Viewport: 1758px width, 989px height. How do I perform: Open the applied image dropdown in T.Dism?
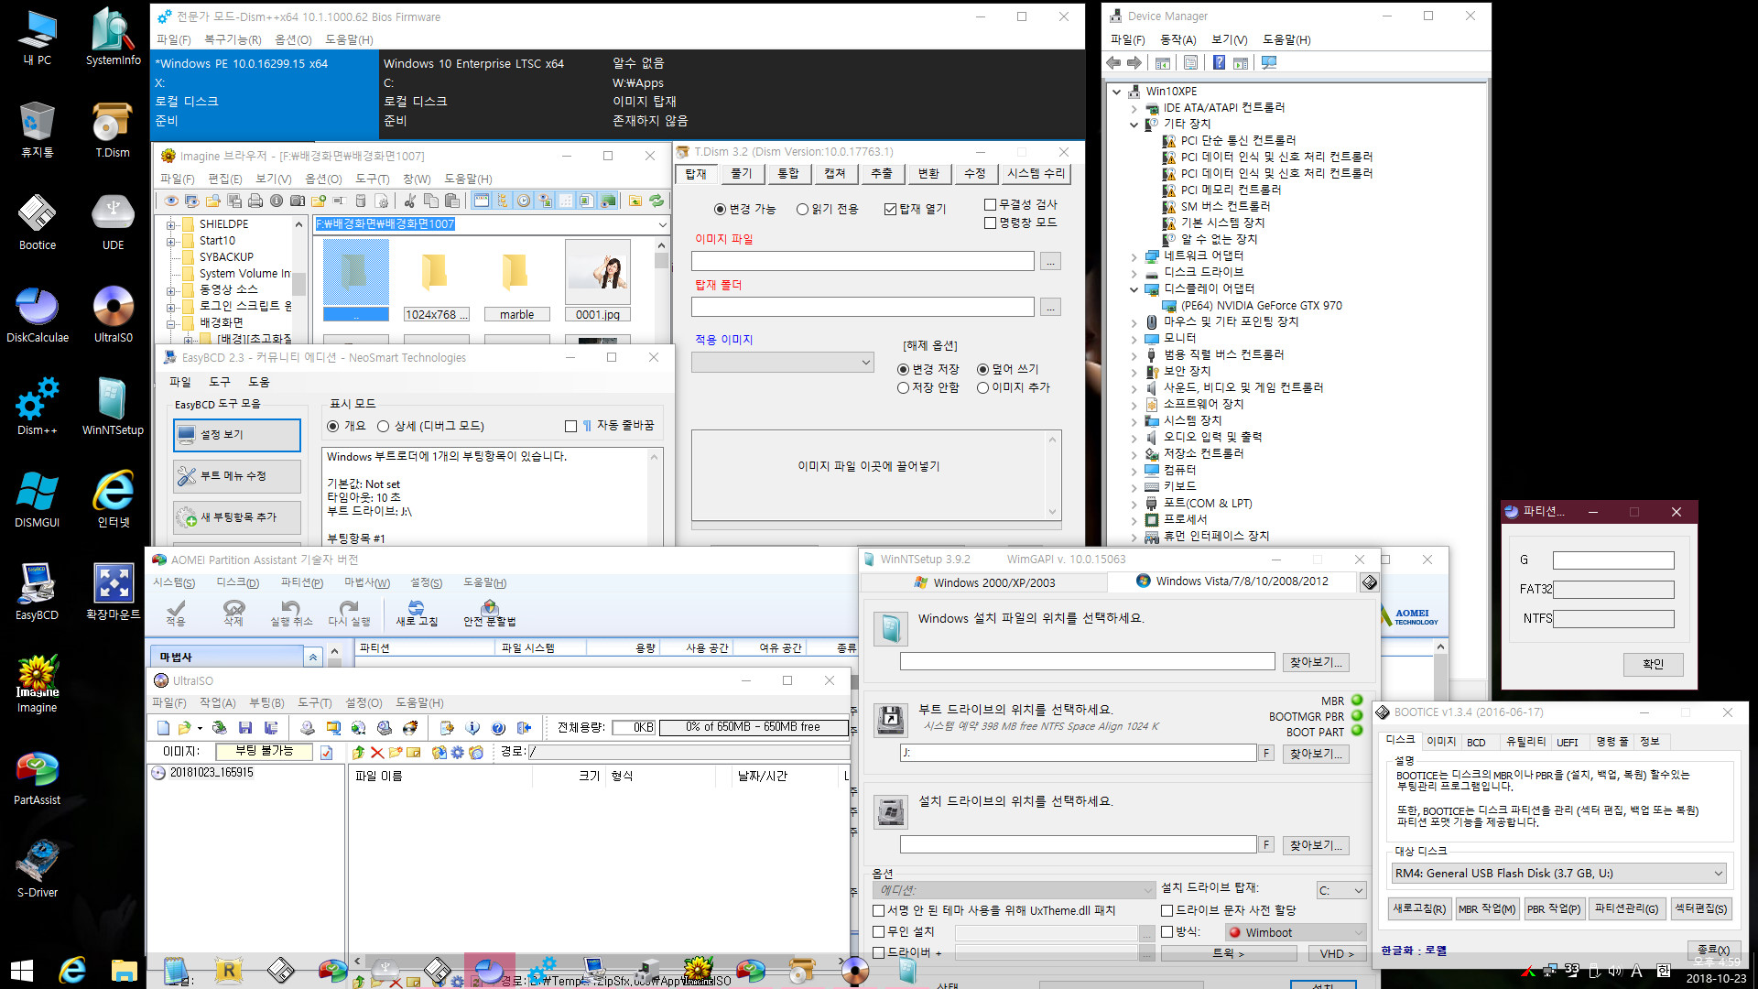(x=782, y=363)
